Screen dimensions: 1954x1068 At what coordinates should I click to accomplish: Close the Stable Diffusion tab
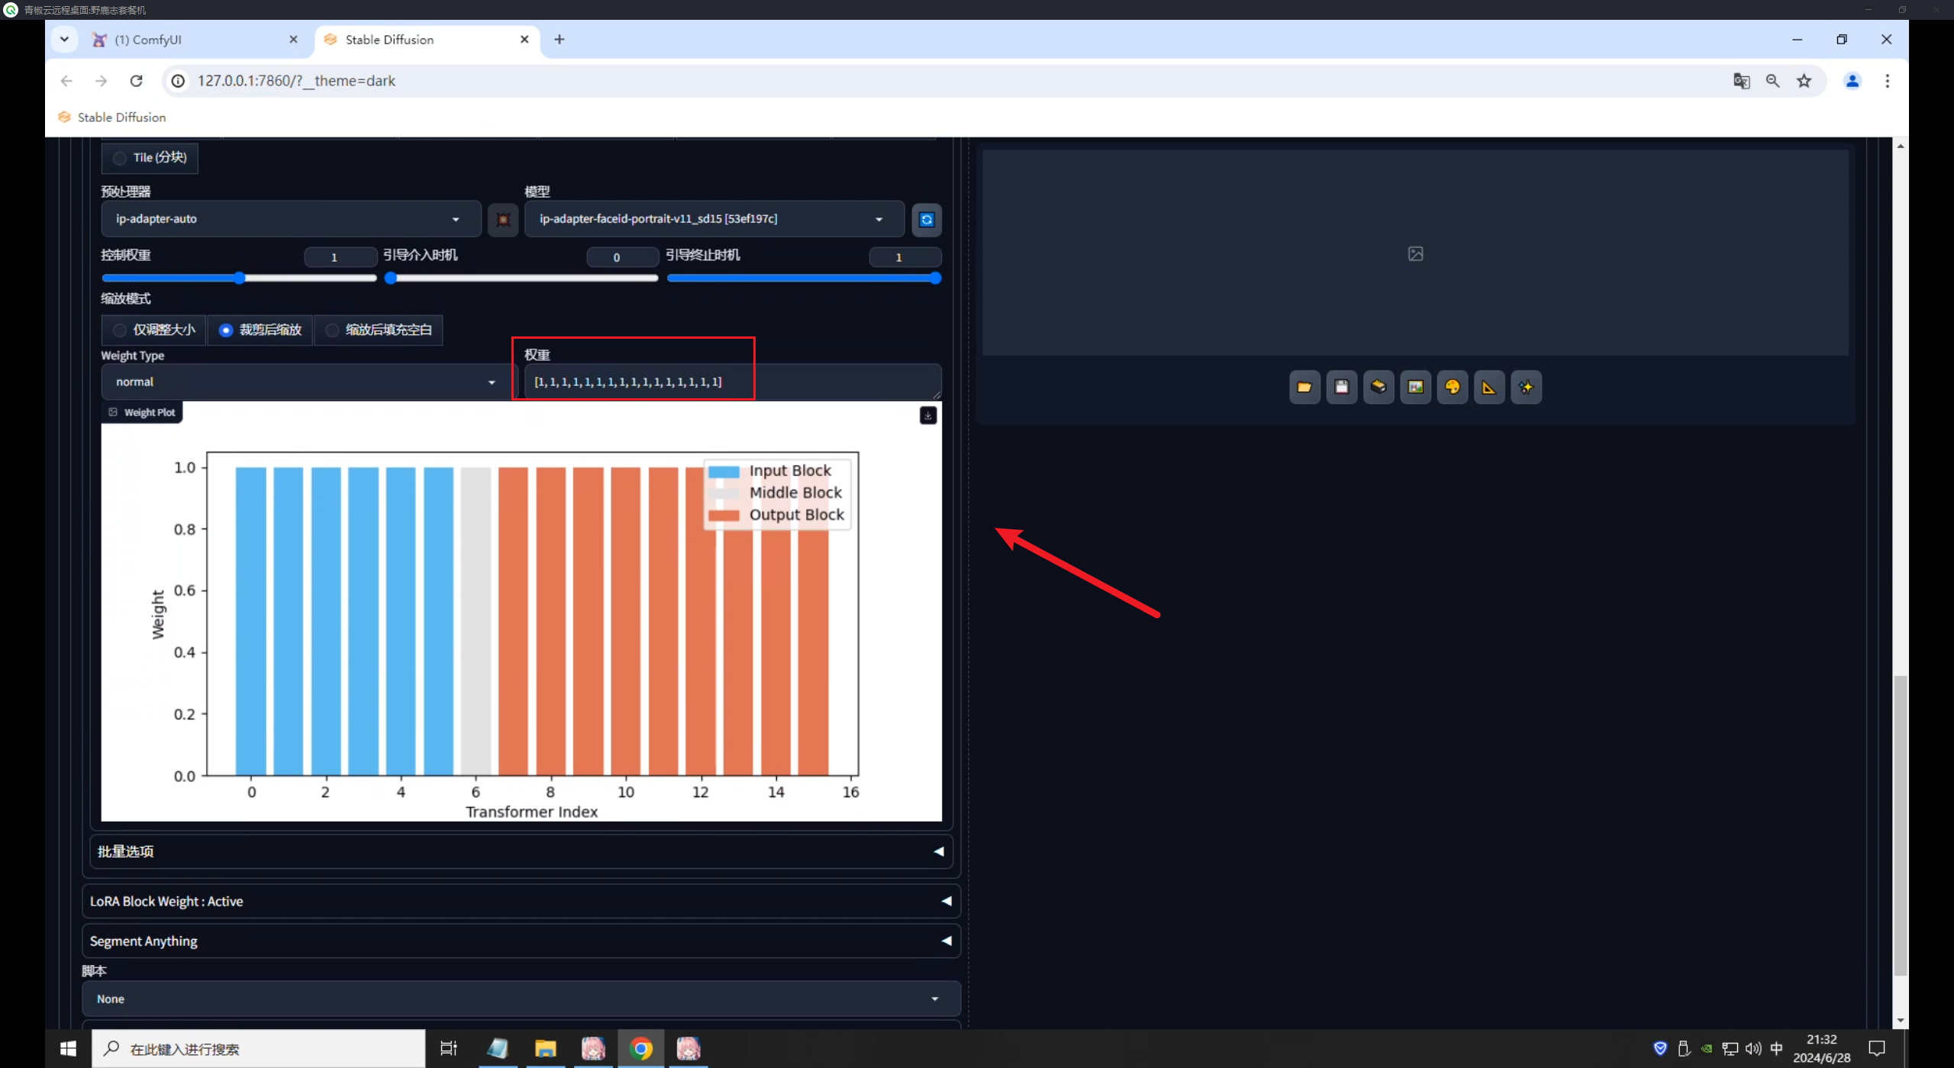coord(524,40)
